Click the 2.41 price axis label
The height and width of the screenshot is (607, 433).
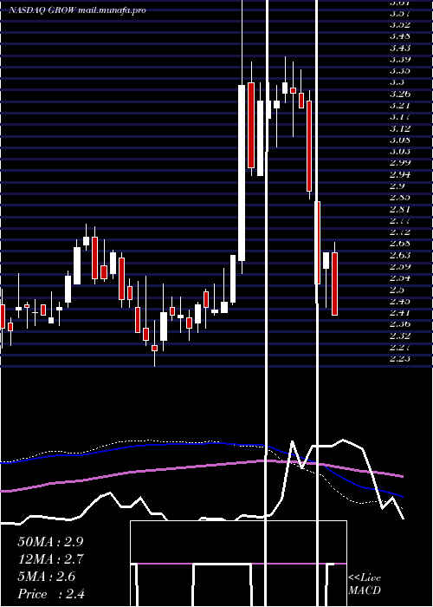coord(400,312)
